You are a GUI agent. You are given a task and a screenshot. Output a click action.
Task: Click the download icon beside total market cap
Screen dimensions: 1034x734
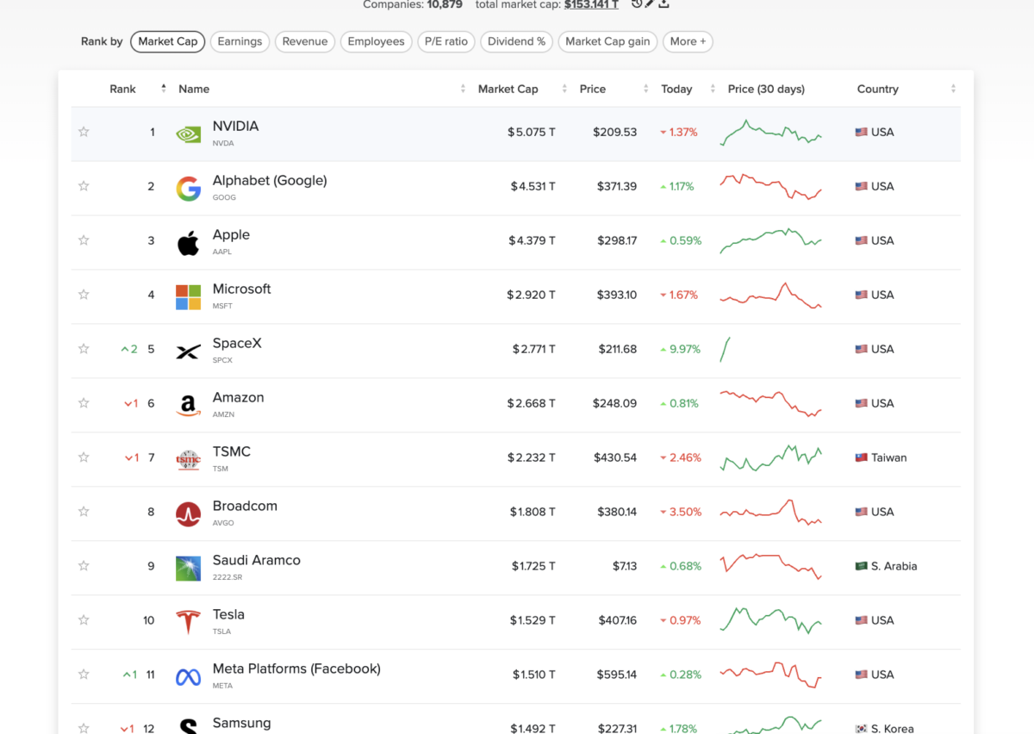(x=663, y=4)
